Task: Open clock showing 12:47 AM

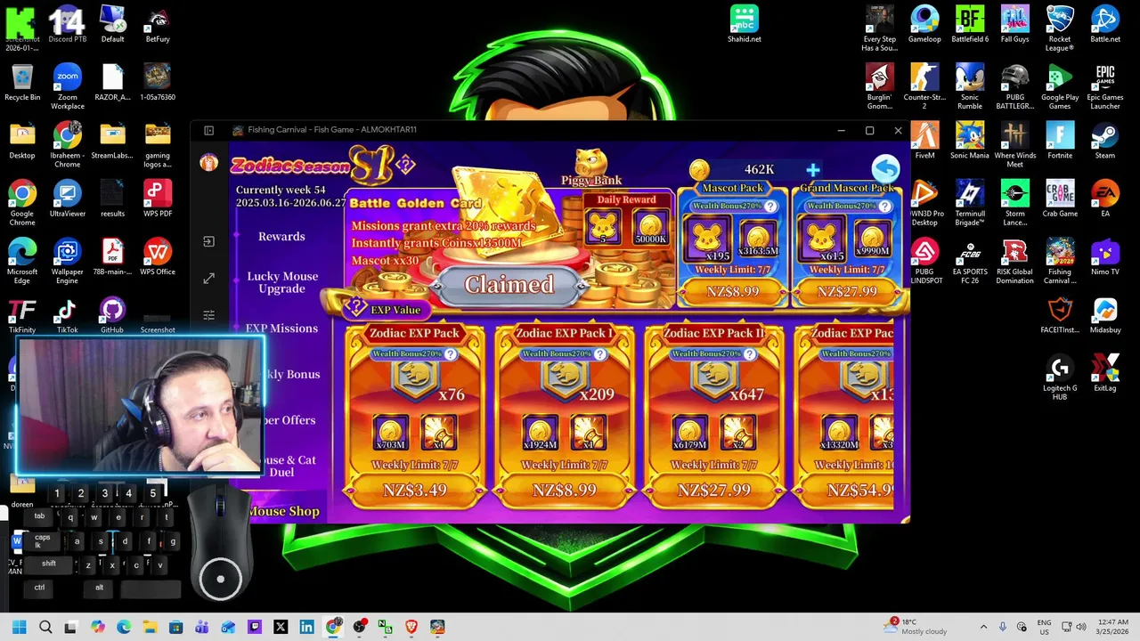Action: 1111,627
